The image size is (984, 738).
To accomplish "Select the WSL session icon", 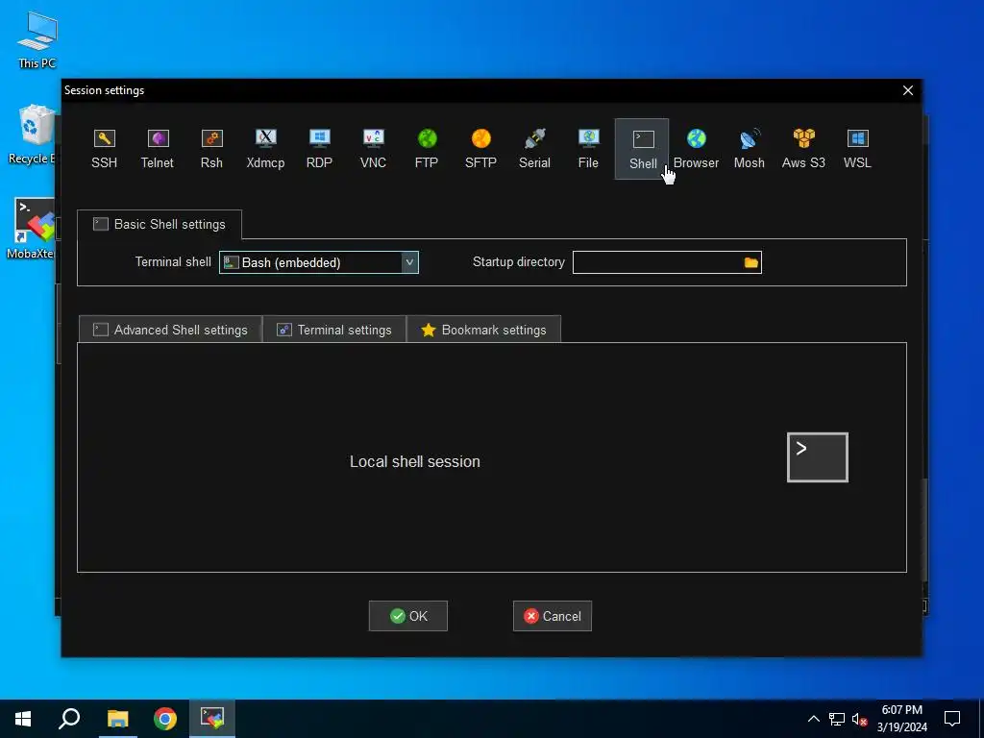I will tap(857, 149).
